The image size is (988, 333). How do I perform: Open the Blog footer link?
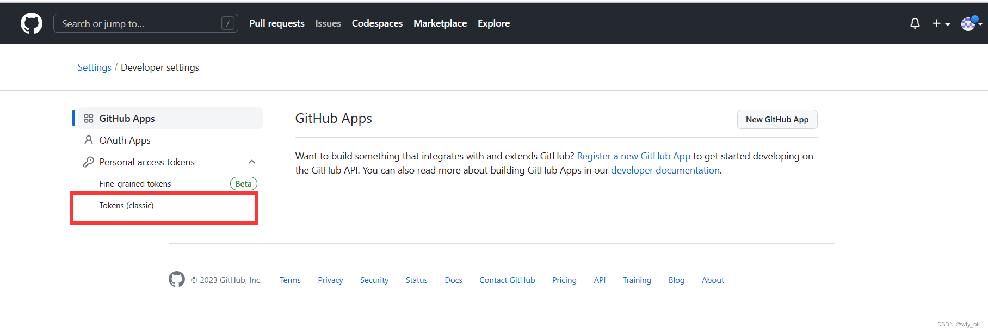(676, 280)
